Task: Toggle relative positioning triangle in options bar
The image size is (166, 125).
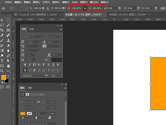Action: [48, 8]
